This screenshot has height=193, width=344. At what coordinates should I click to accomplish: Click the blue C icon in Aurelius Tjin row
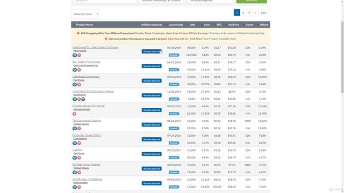pyautogui.click(x=83, y=99)
